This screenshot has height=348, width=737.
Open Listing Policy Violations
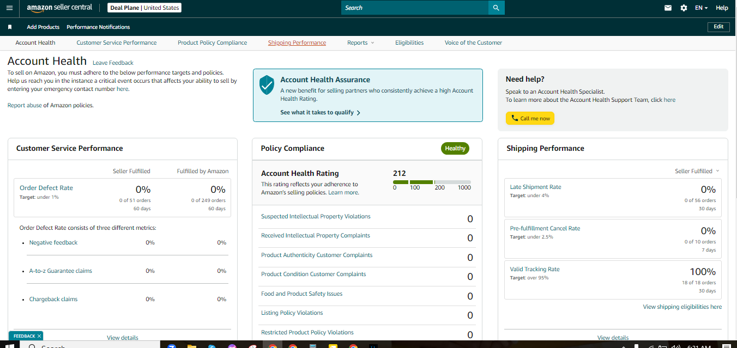292,313
